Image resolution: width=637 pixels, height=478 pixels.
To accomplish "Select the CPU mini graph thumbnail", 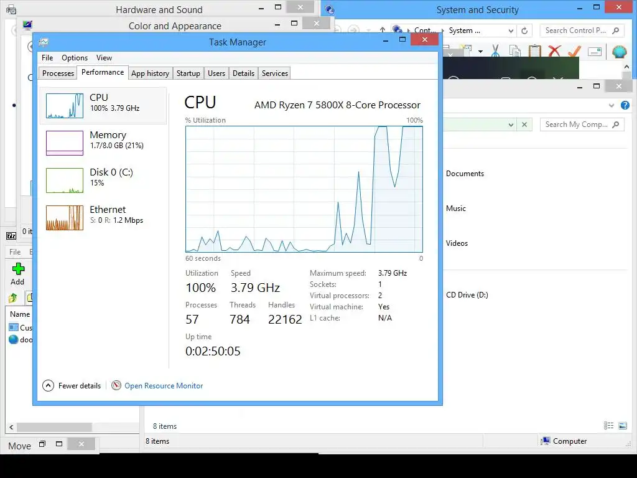I will [65, 106].
